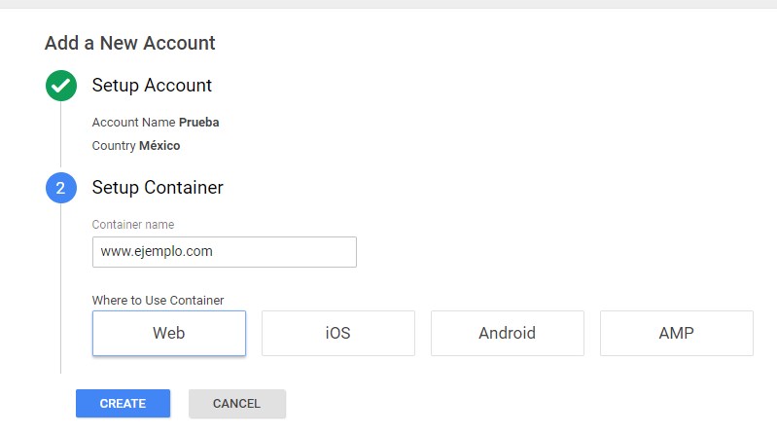Click the green Setup Account checkmark icon
Screen dimensions: 777x435
(x=61, y=86)
